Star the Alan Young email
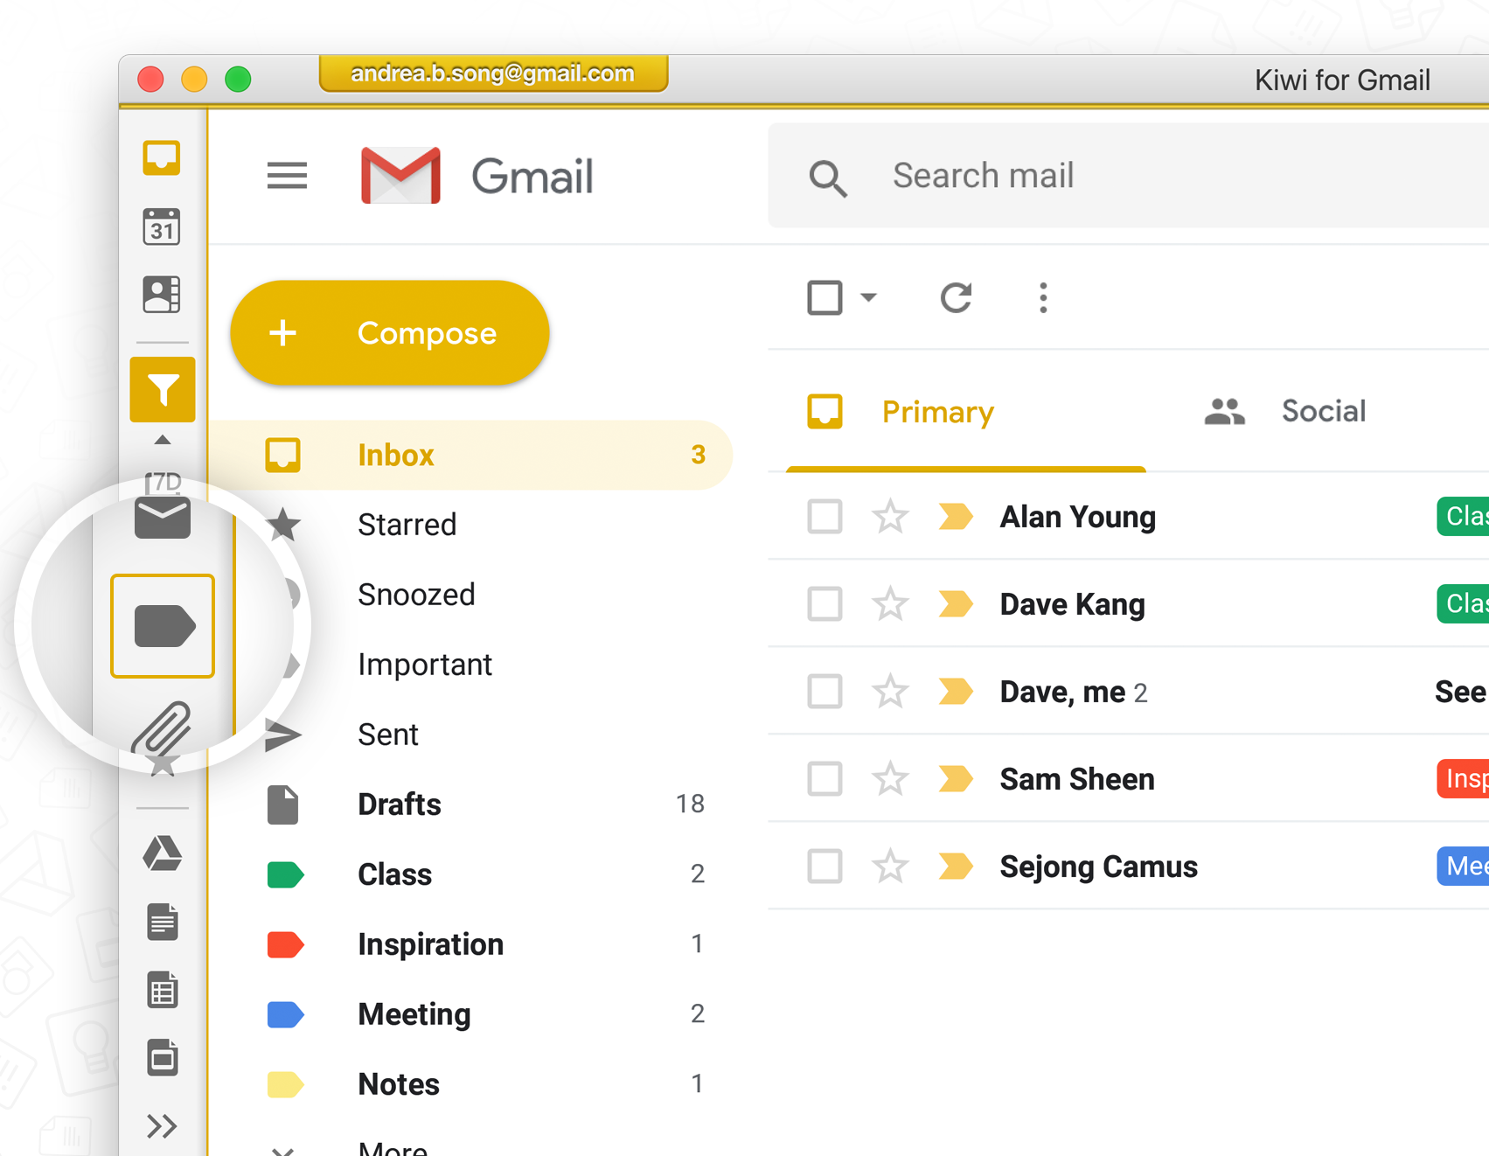Image resolution: width=1489 pixels, height=1156 pixels. click(890, 516)
